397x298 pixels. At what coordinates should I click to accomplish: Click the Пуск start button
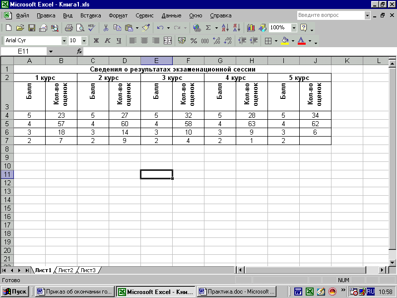(x=15, y=292)
